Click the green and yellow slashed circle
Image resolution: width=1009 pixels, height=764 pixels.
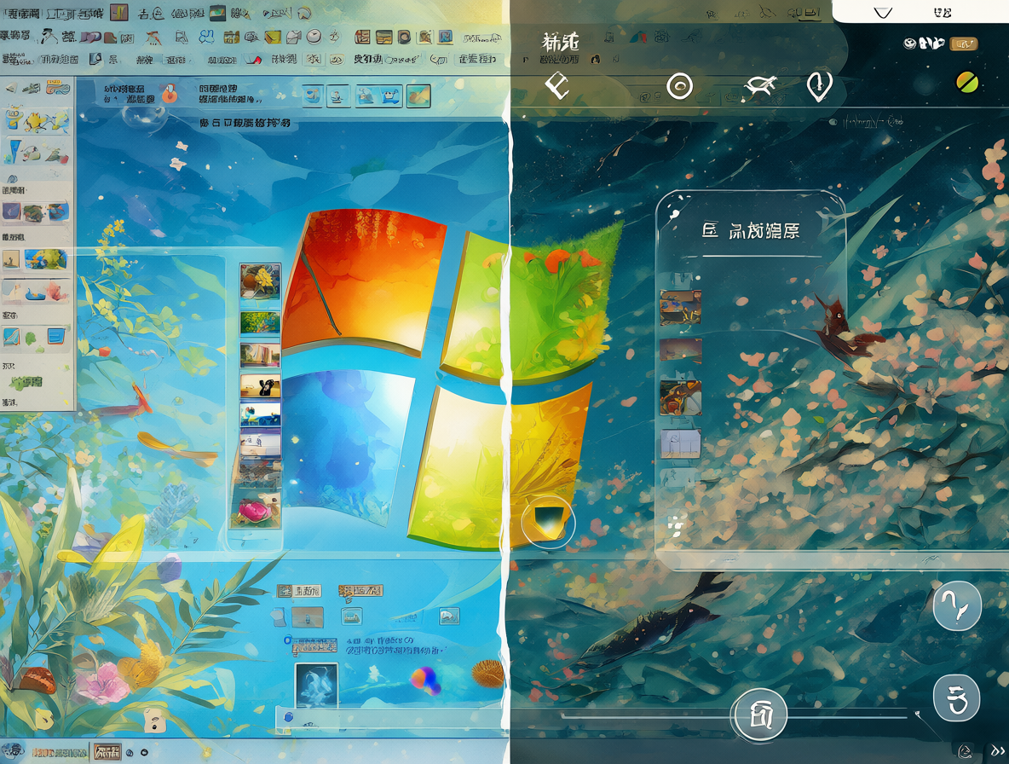(x=967, y=83)
